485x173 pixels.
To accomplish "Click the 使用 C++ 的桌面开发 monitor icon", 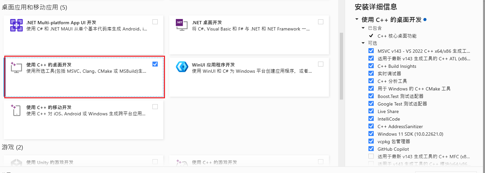I will tap(16, 67).
